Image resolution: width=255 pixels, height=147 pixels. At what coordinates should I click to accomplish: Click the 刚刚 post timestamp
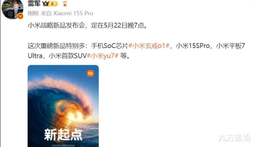(x=33, y=13)
